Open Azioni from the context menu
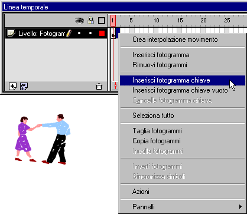247x214 pixels. pyautogui.click(x=183, y=192)
